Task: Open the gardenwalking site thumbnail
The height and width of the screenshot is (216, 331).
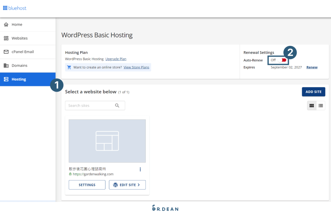Action: pos(107,141)
